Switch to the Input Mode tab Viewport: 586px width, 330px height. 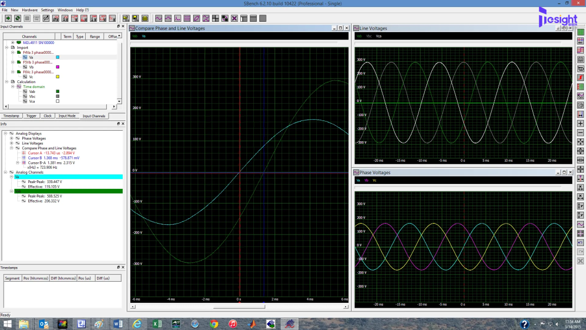[x=67, y=116]
